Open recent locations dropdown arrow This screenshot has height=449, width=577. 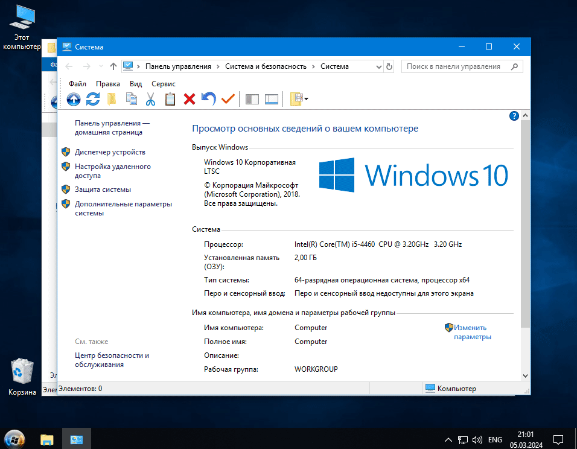click(x=101, y=66)
